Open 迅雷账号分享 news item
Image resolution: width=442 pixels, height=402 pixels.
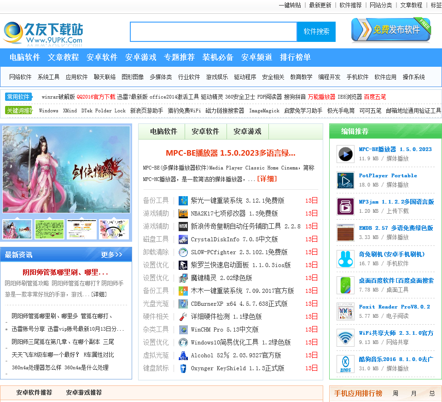68,329
